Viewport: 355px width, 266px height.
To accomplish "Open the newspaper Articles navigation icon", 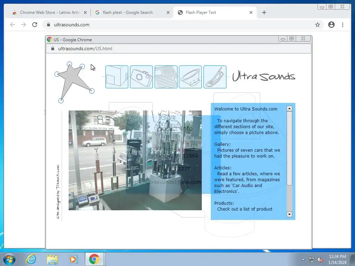I will click(x=166, y=77).
